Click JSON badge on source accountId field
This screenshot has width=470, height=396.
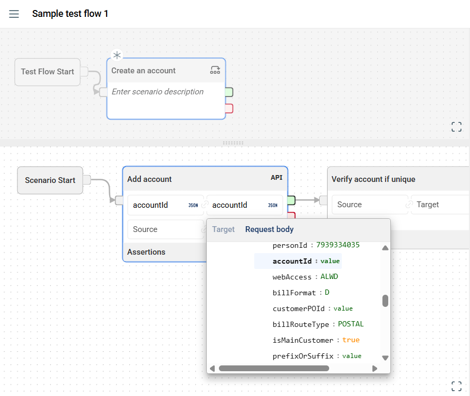(x=193, y=205)
